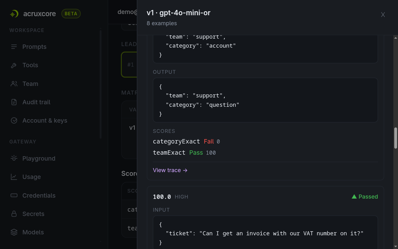This screenshot has width=398, height=249.
Task: Click the INPUT section label
Action: pos(161,210)
